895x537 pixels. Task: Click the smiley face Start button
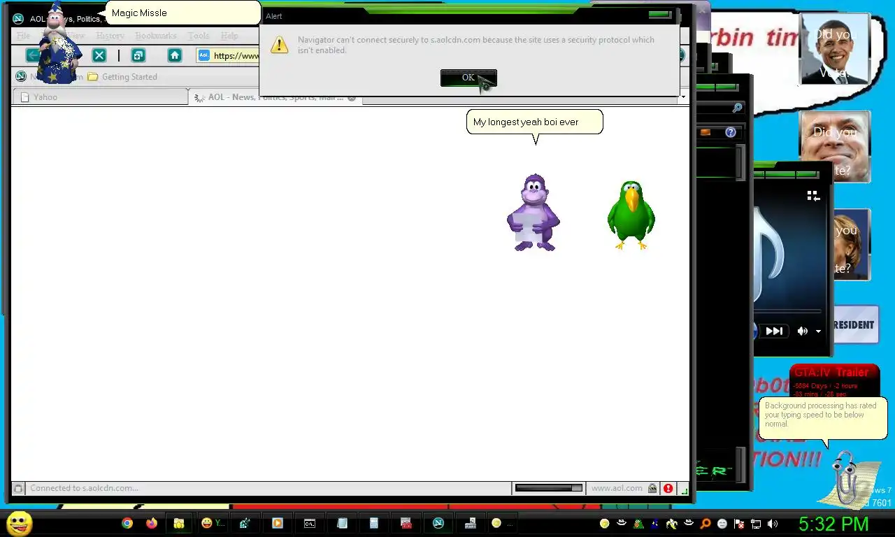tap(19, 523)
